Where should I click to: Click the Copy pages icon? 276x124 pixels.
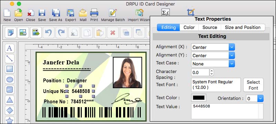pyautogui.click(x=87, y=32)
